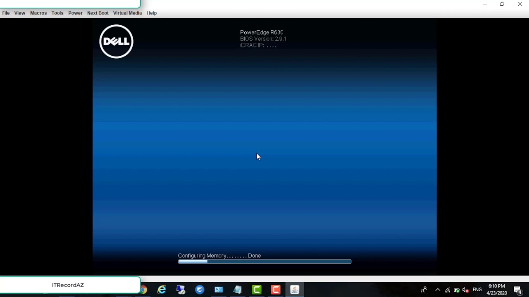Open the Next Boot menu
529x297 pixels.
98,13
